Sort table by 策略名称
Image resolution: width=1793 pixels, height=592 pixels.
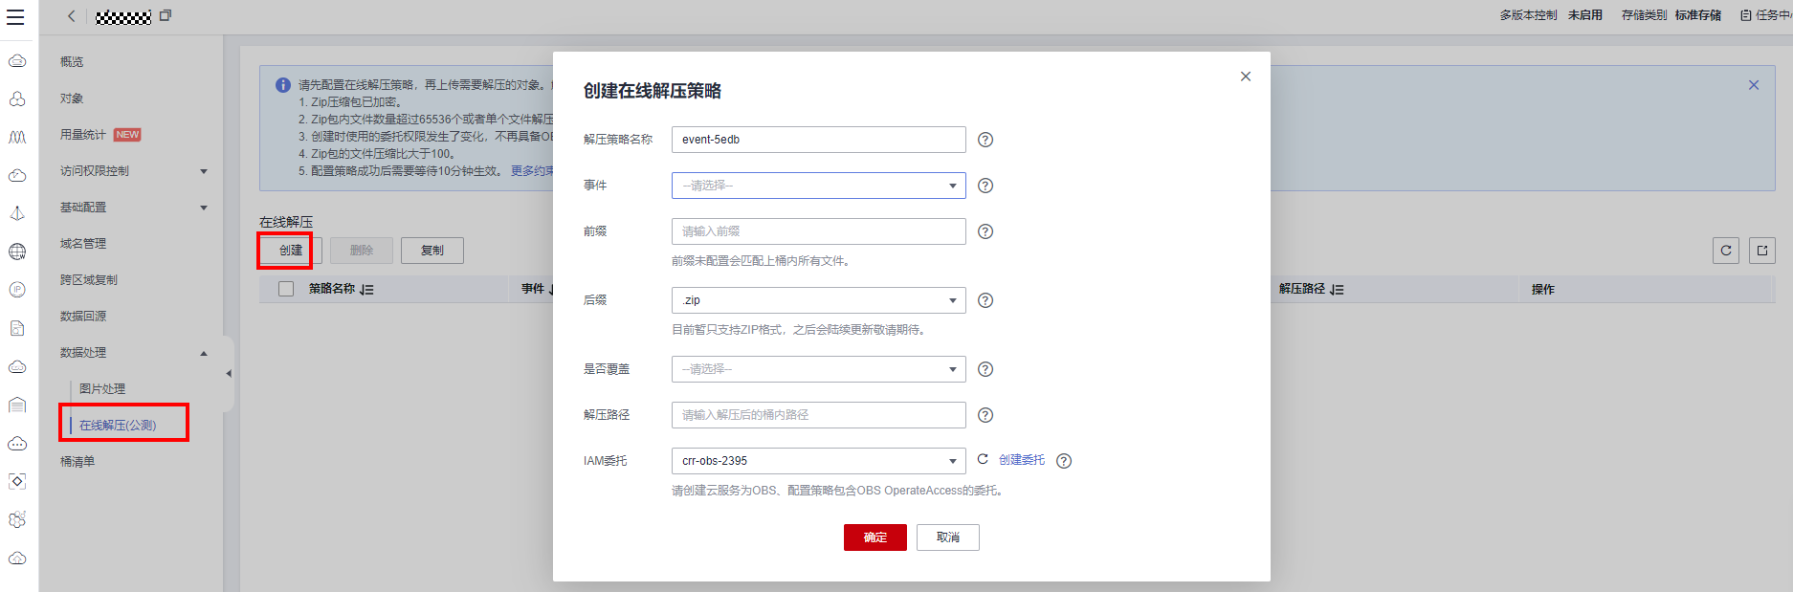(366, 289)
